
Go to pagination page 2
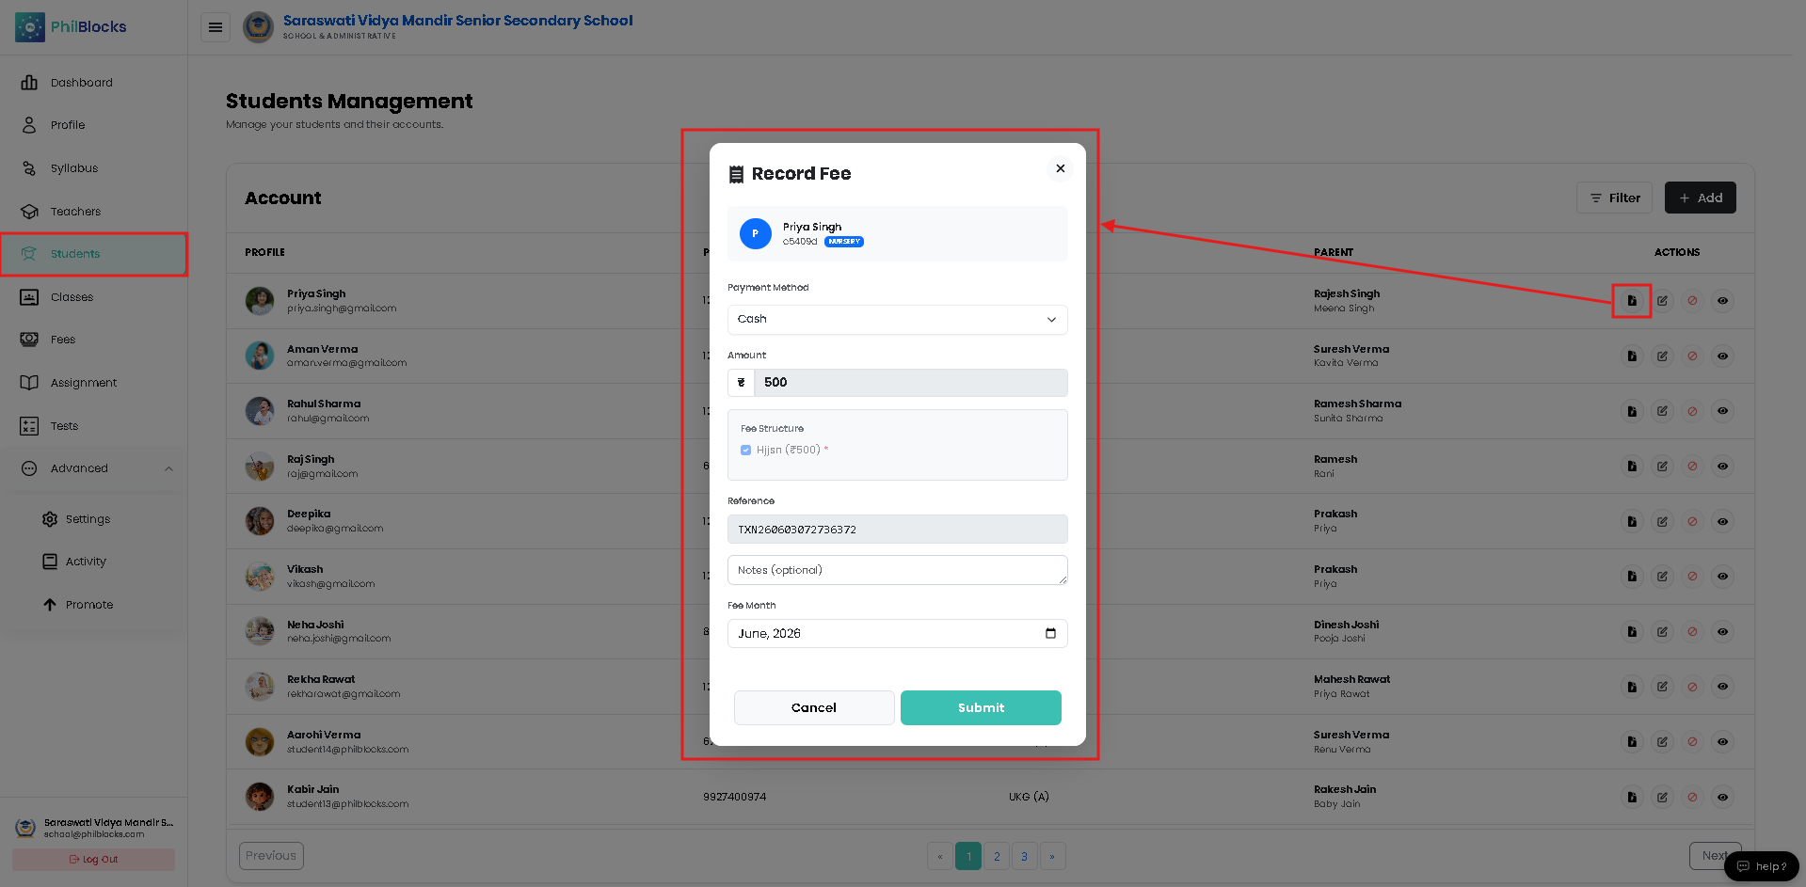[997, 856]
